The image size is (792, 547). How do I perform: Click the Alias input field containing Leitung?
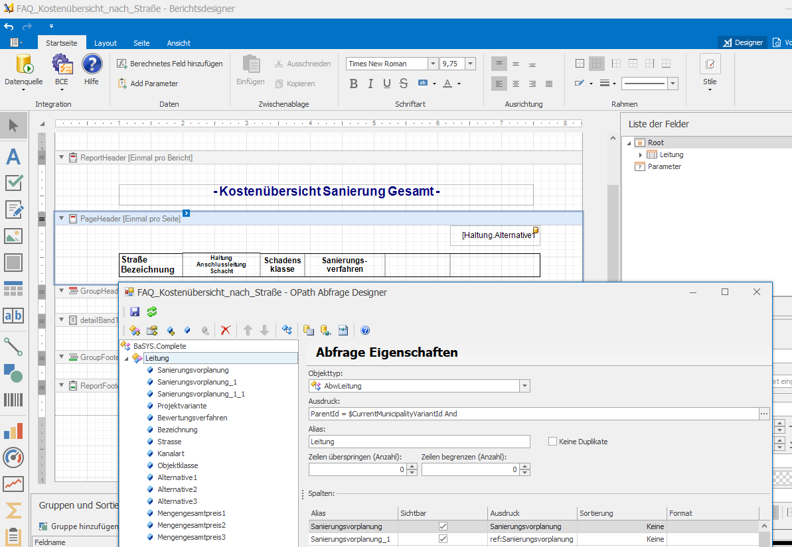click(x=419, y=442)
